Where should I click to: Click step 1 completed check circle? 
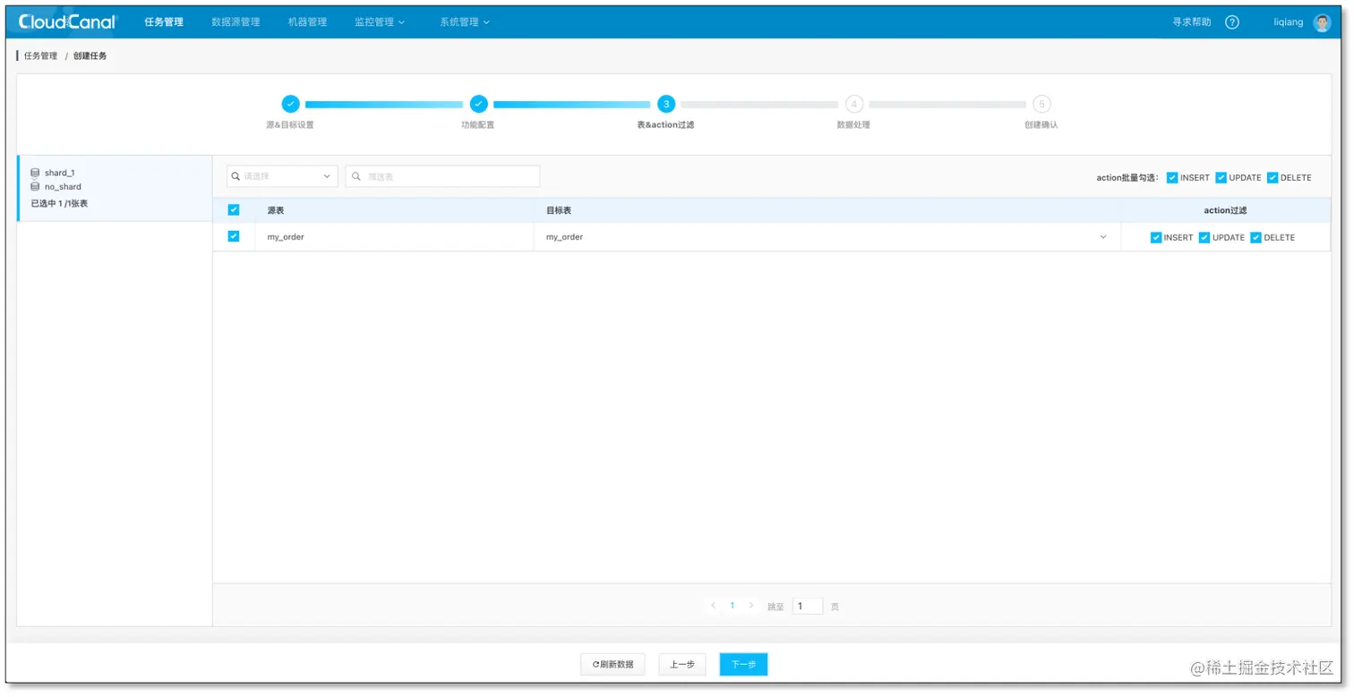coord(290,104)
